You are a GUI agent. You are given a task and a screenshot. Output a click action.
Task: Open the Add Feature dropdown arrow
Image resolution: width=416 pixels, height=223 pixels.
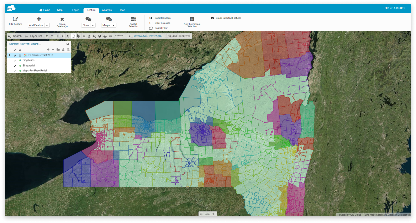tap(47, 25)
